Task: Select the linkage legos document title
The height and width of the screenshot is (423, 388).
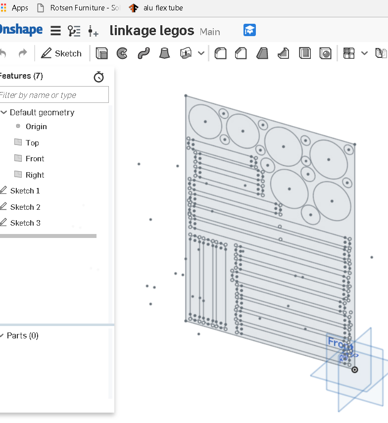Action: [151, 31]
